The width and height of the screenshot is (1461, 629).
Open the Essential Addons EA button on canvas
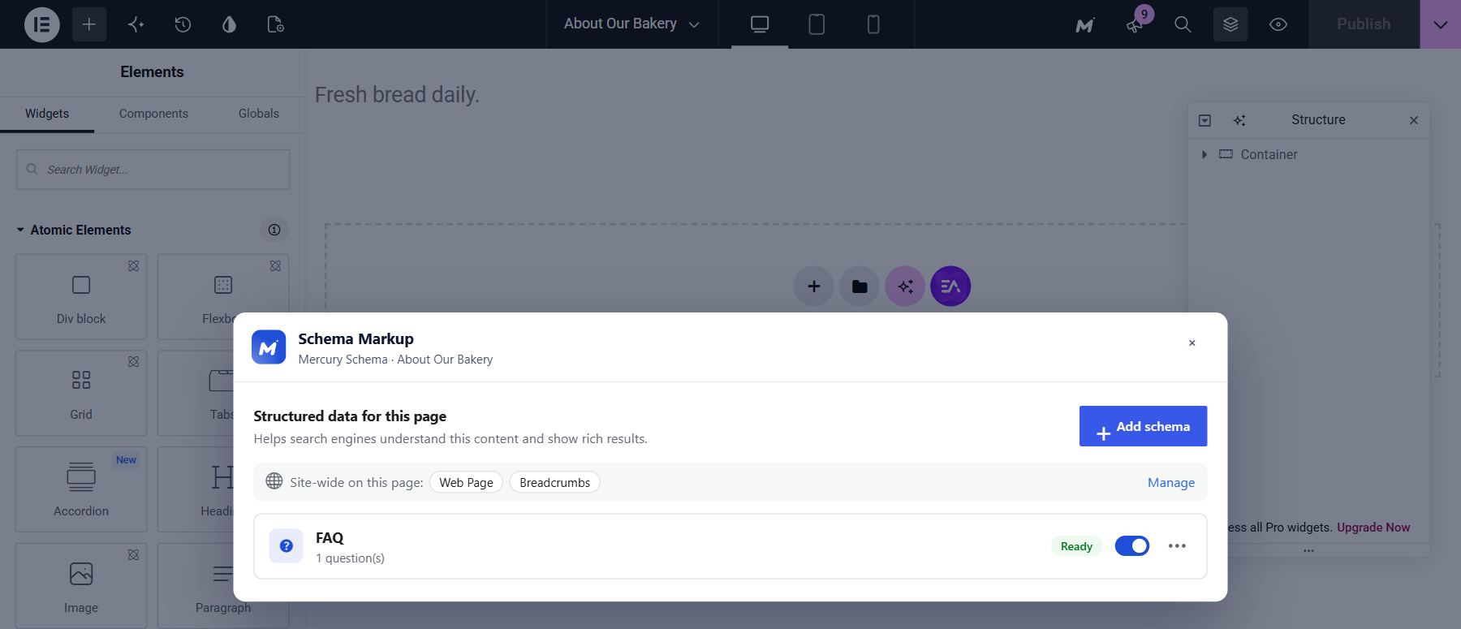tap(950, 286)
